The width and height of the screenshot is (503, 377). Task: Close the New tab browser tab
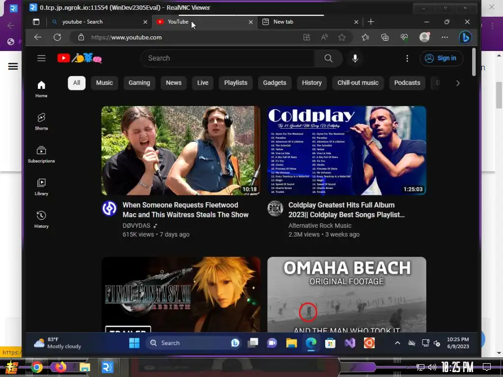356,22
